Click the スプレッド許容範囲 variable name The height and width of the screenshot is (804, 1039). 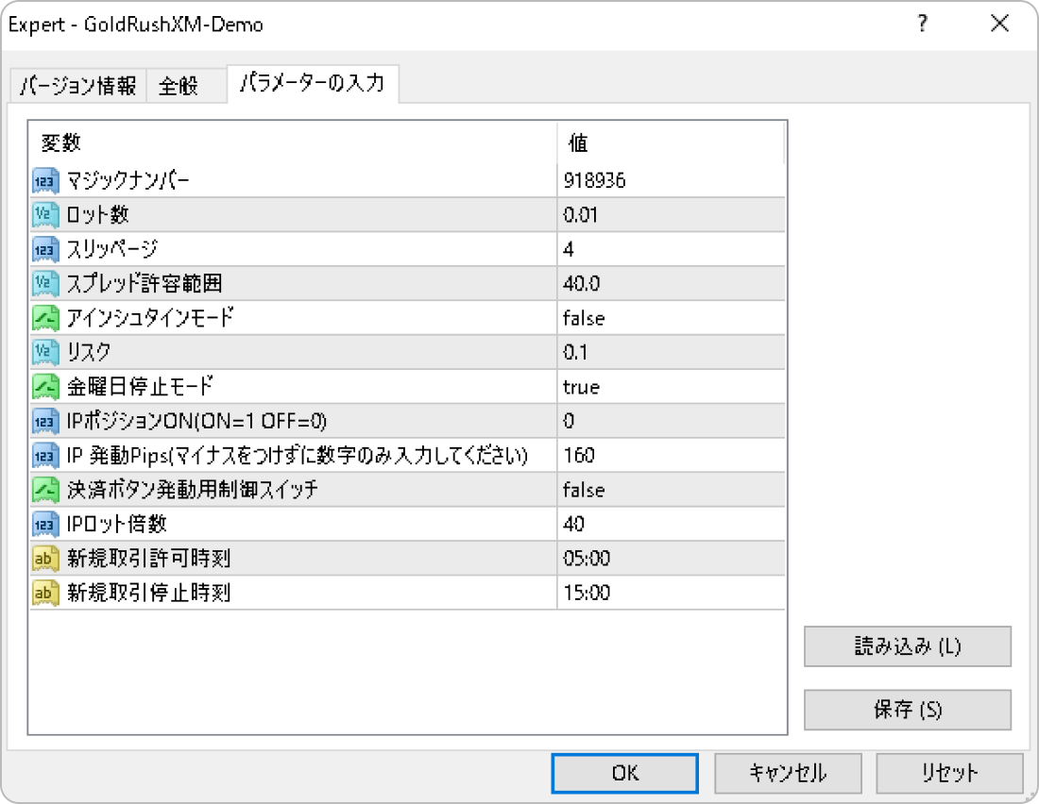(x=145, y=283)
